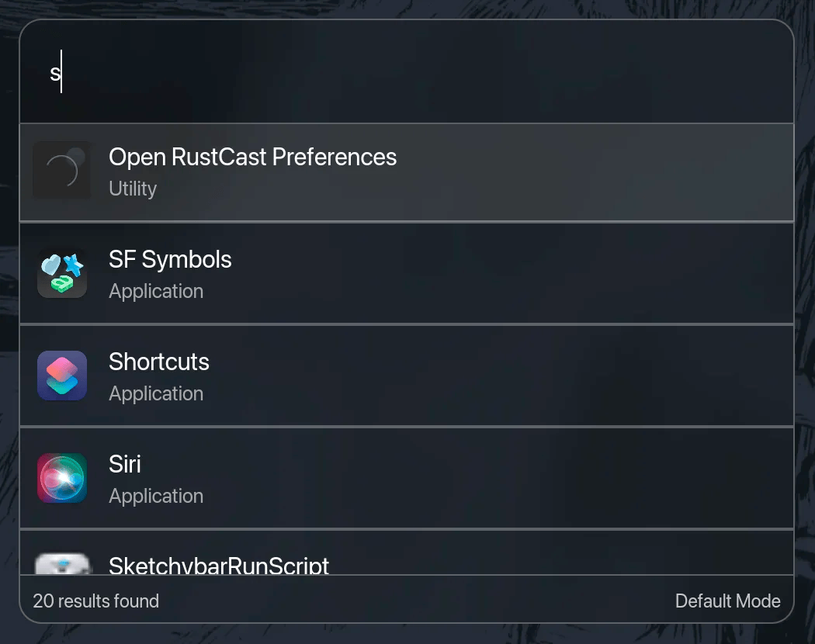The image size is (815, 644).
Task: Click the Siri app icon
Action: click(x=62, y=478)
